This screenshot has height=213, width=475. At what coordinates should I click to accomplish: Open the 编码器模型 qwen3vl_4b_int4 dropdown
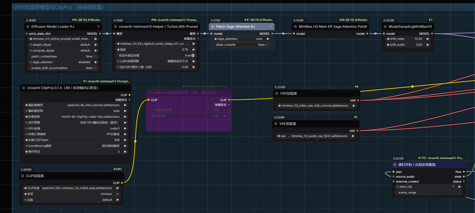point(76,105)
